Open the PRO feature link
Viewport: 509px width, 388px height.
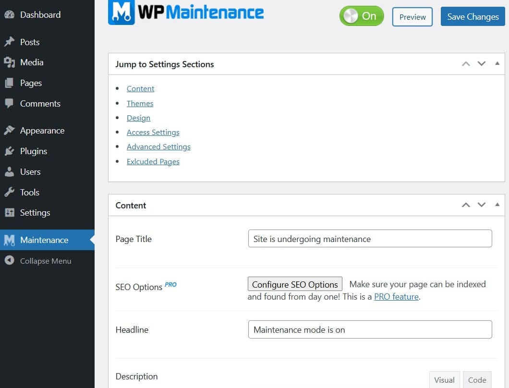click(x=396, y=296)
